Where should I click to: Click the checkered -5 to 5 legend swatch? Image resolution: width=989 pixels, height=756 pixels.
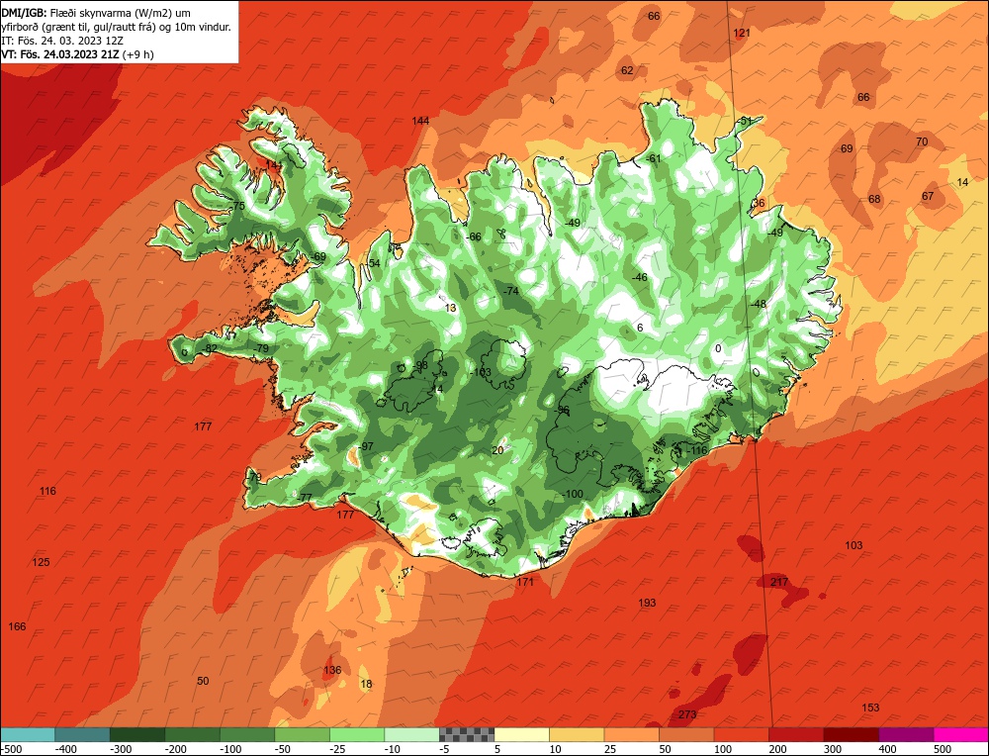coord(467,734)
